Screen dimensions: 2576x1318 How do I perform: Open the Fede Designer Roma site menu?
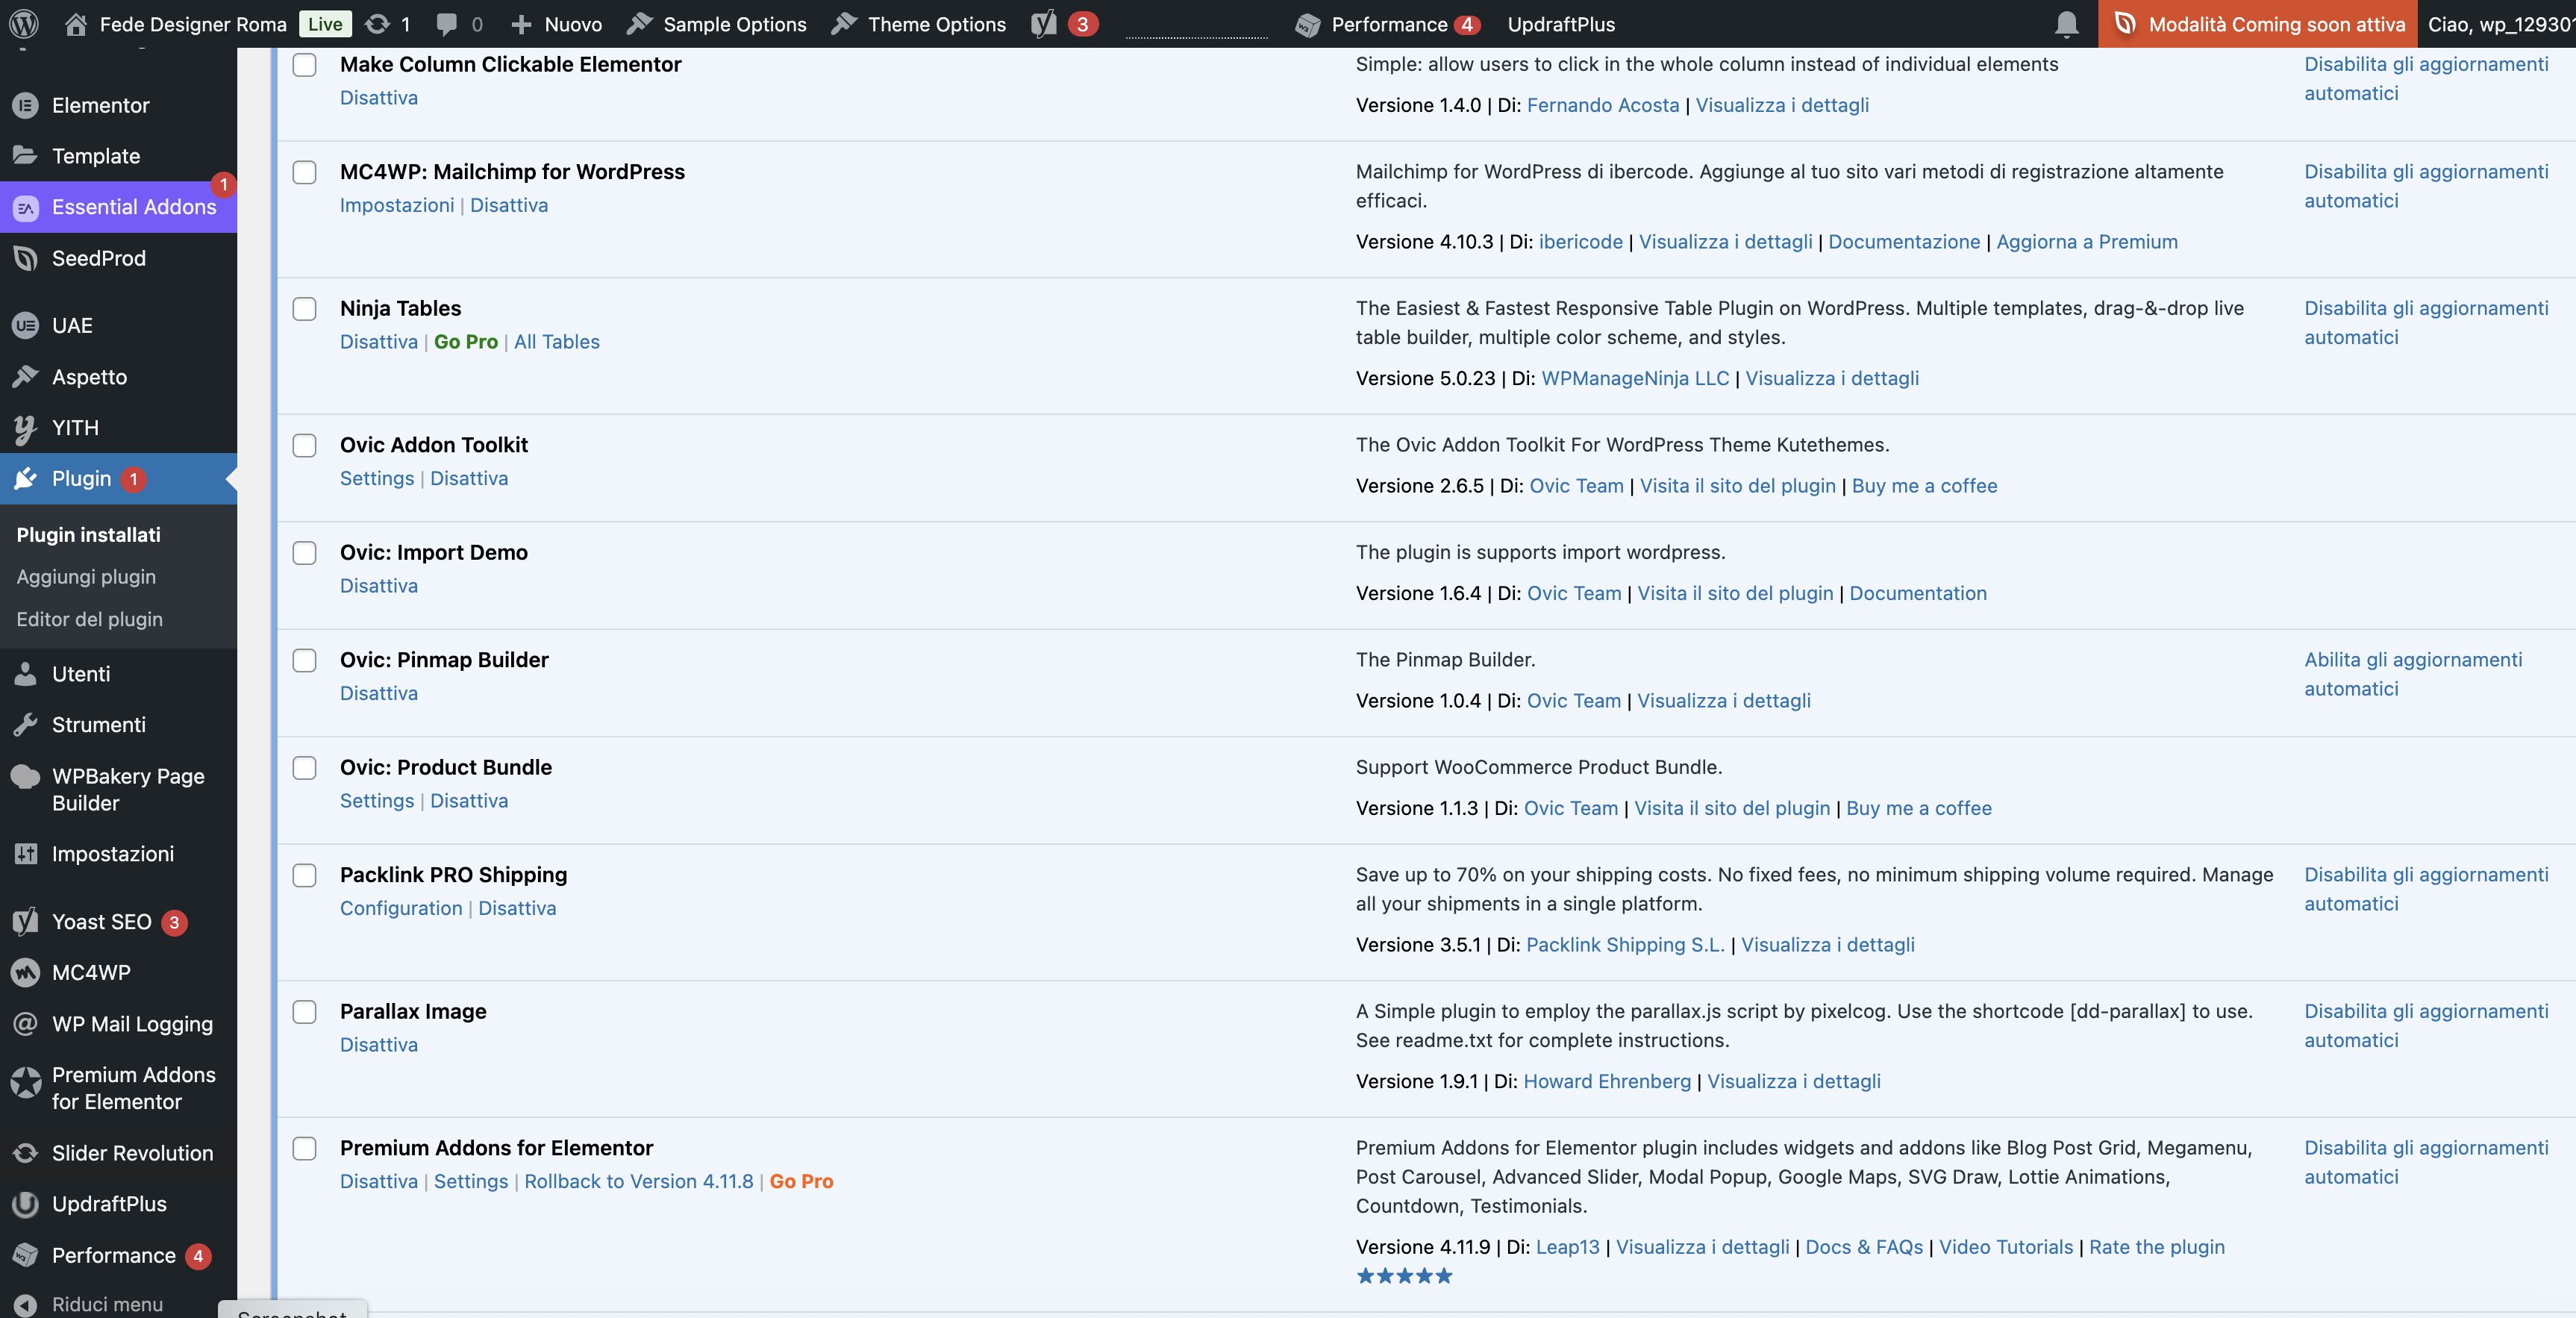(x=176, y=24)
